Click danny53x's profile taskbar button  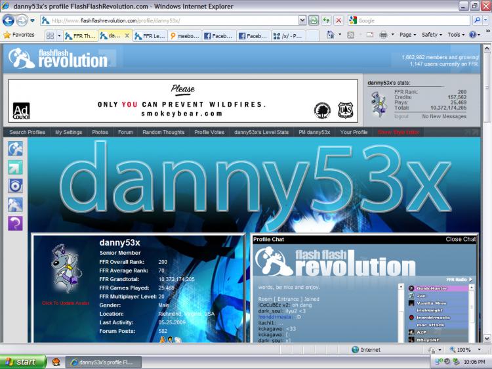(104, 362)
